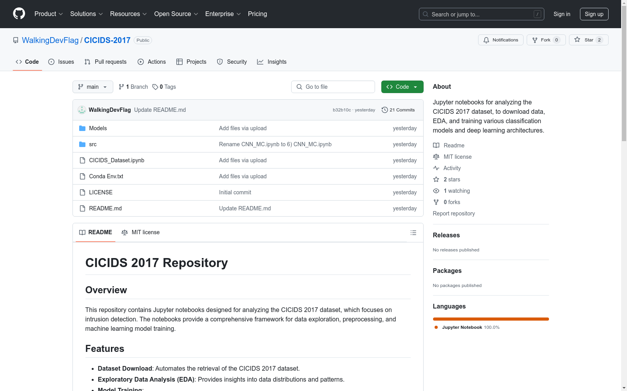Click the Search or jump to field
Viewport: 627px width, 391px height.
[x=482, y=14]
